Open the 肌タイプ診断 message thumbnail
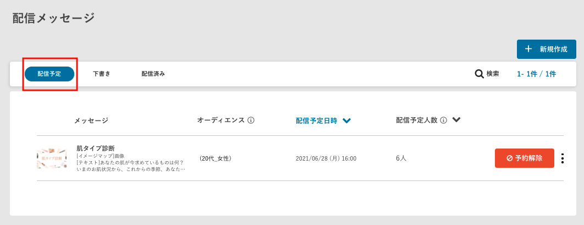Screen dimensions: 584x225 pos(52,158)
